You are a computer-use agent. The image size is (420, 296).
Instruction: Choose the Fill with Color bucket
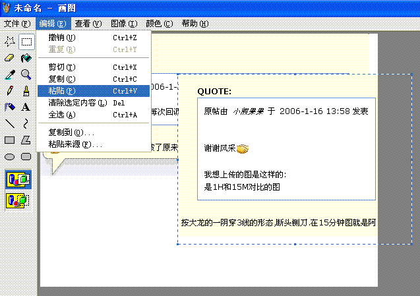point(26,58)
